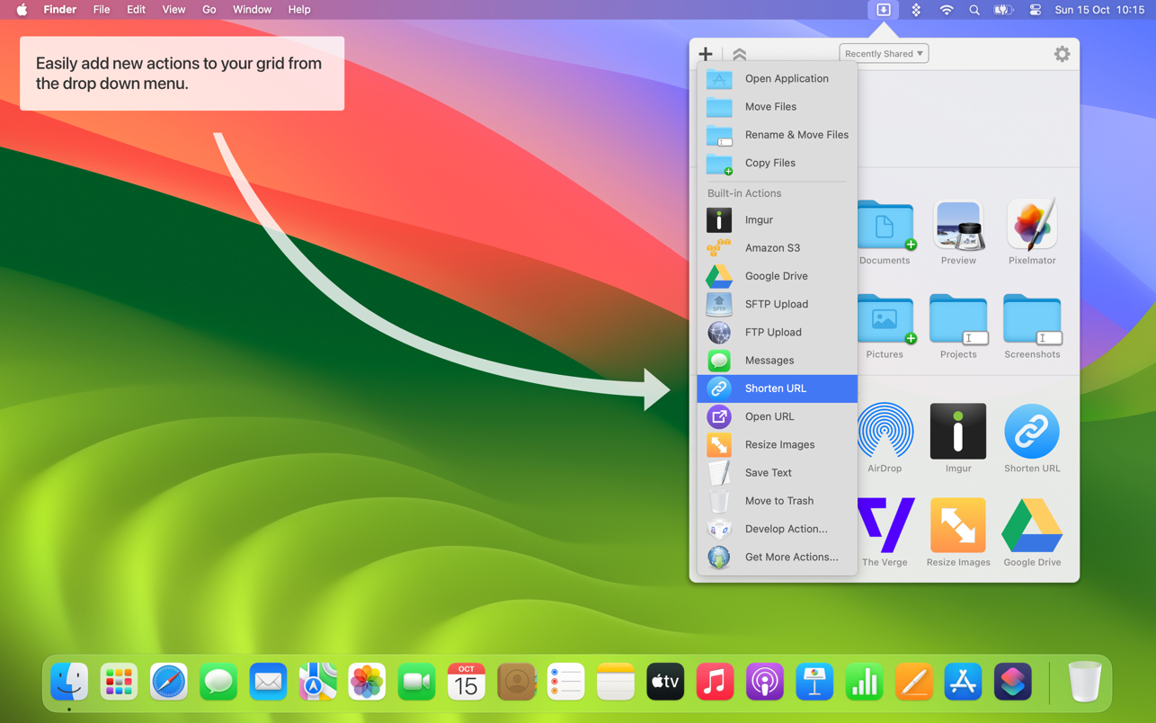
Task: Select Shorten URL from the menu
Action: click(x=777, y=388)
